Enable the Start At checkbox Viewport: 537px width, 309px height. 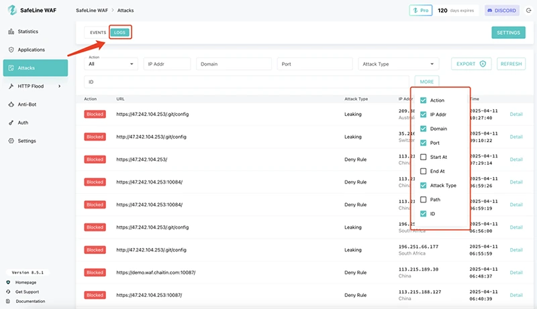coord(424,157)
